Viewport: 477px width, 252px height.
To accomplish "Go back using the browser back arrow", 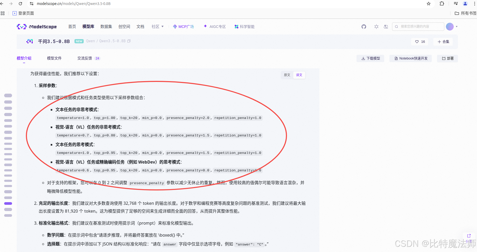I will coord(2,4).
